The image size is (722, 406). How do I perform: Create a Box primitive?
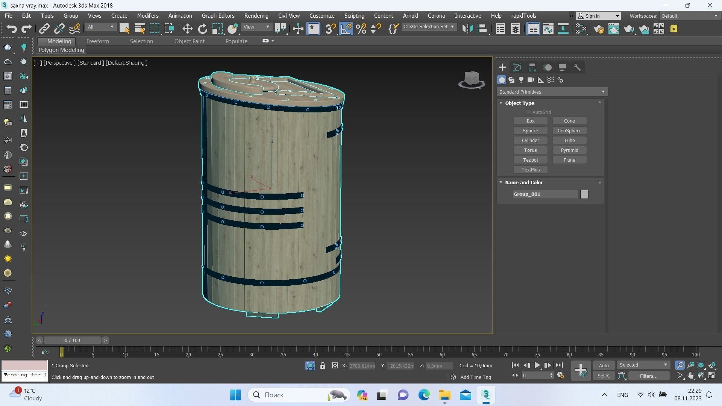click(x=530, y=121)
